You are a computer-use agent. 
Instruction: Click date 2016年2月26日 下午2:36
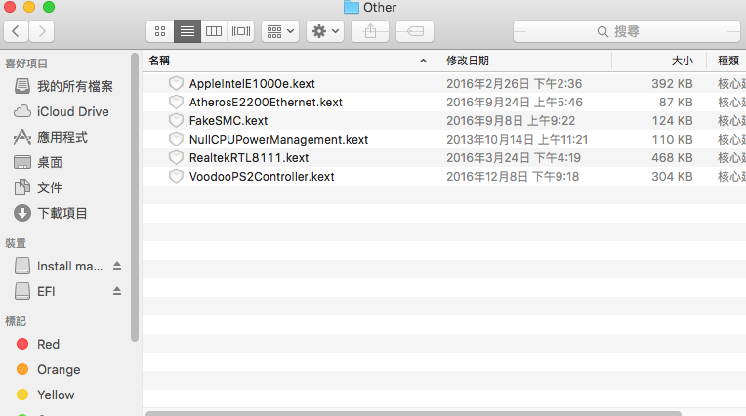[514, 84]
